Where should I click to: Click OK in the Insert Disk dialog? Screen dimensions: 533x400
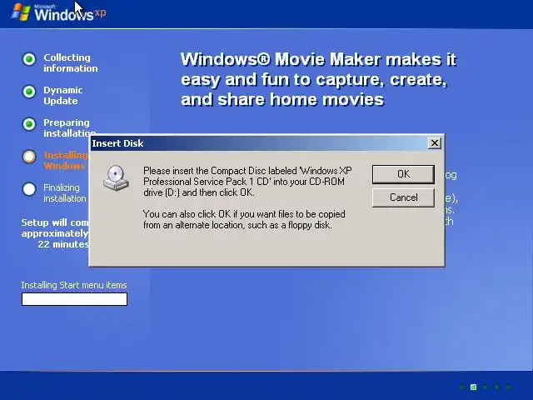(x=403, y=174)
